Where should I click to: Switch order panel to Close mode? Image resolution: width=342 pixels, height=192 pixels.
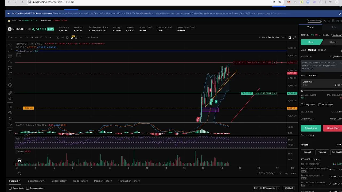333,42
